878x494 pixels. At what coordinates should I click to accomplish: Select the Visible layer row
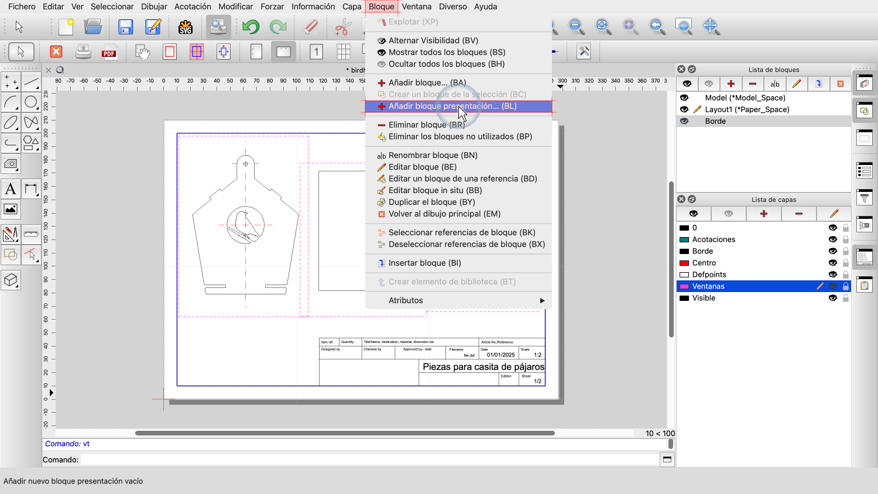pos(704,298)
